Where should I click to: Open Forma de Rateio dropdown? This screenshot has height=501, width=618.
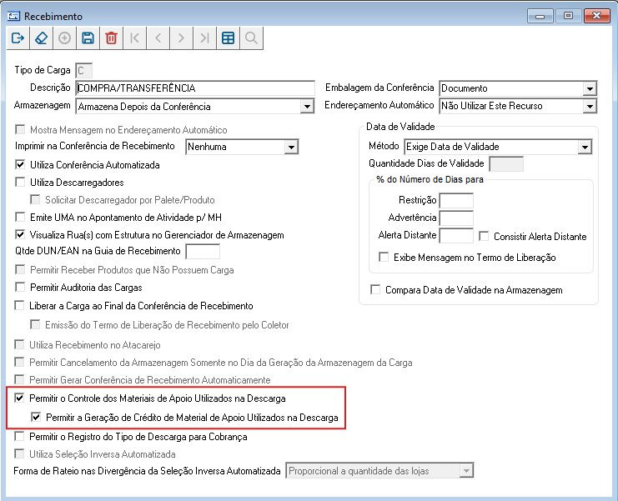point(466,471)
